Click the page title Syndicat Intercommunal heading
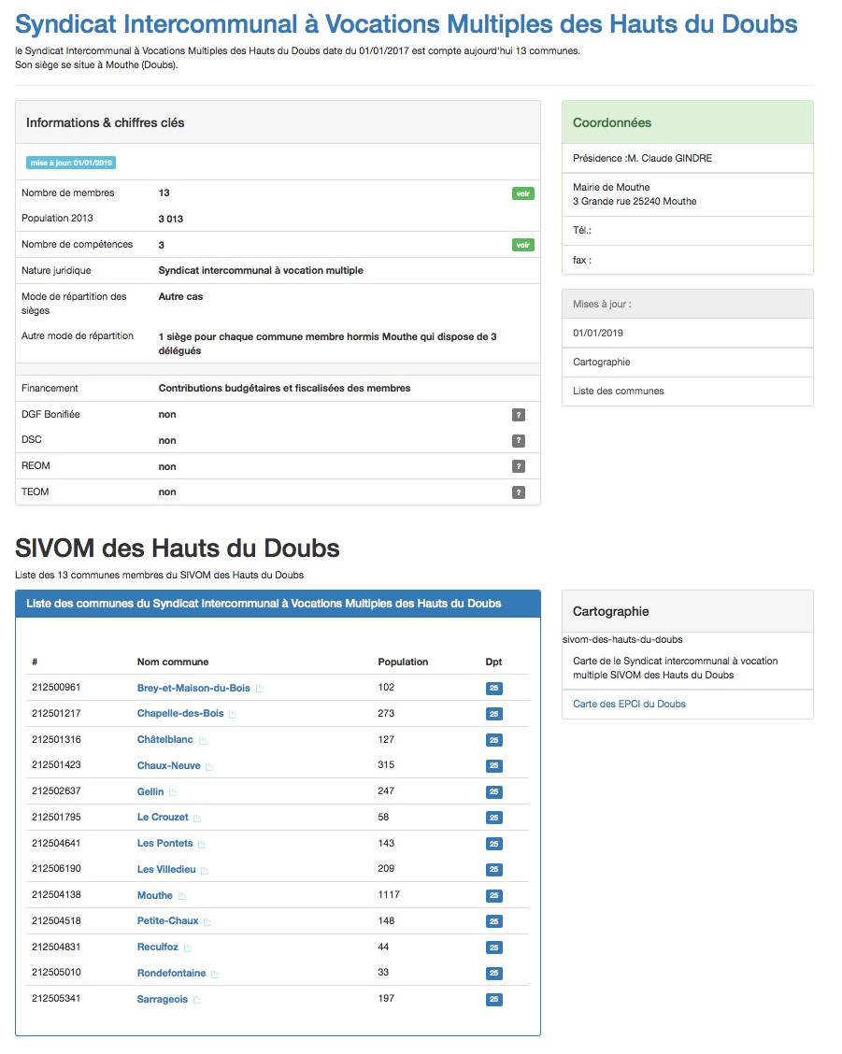The height and width of the screenshot is (1054, 842). pos(407,24)
